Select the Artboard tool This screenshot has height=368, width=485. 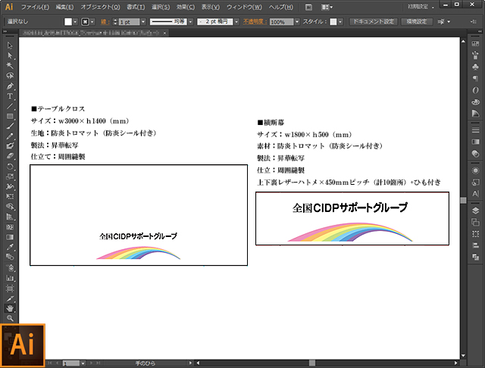tap(10, 288)
